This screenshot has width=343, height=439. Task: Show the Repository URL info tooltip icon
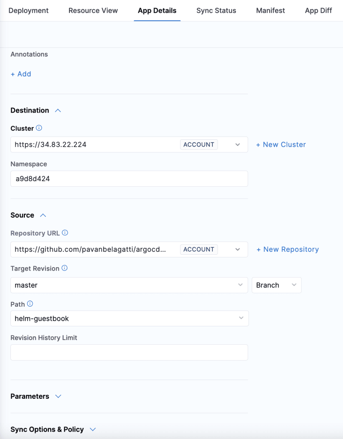[65, 233]
